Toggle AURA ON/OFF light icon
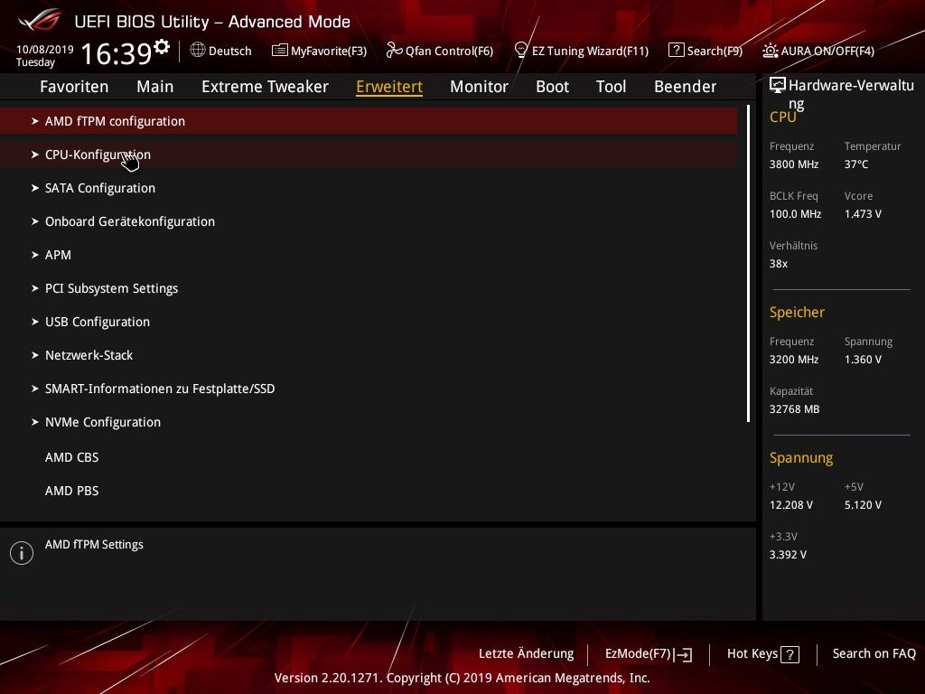Viewport: 925px width, 694px height. (770, 51)
